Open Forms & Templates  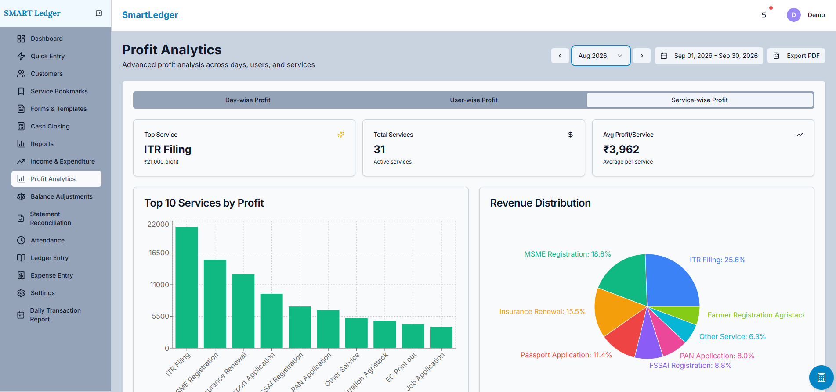56,109
